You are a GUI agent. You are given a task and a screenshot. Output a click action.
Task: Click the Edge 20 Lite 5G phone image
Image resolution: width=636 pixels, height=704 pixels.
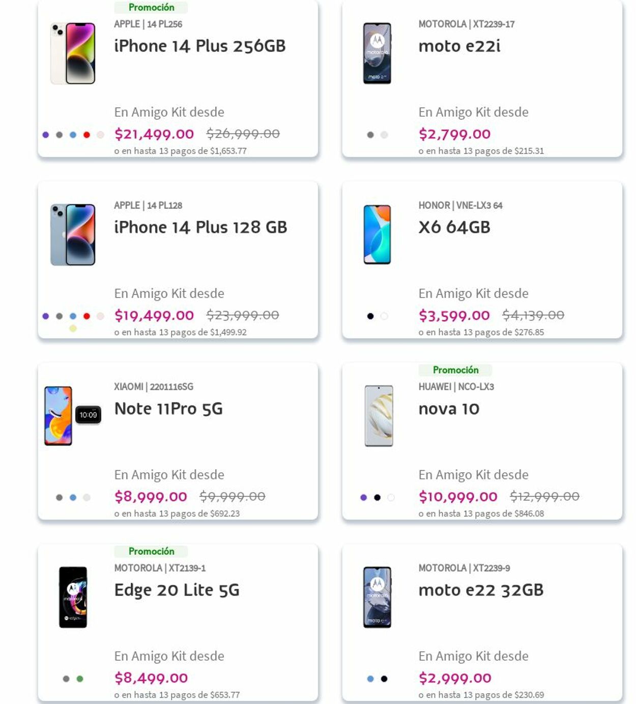click(73, 597)
